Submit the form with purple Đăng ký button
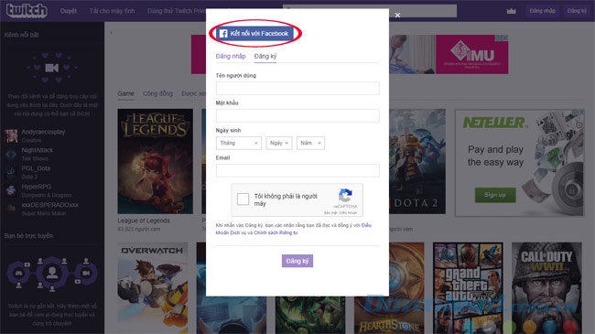The height and width of the screenshot is (334, 595). pyautogui.click(x=297, y=261)
